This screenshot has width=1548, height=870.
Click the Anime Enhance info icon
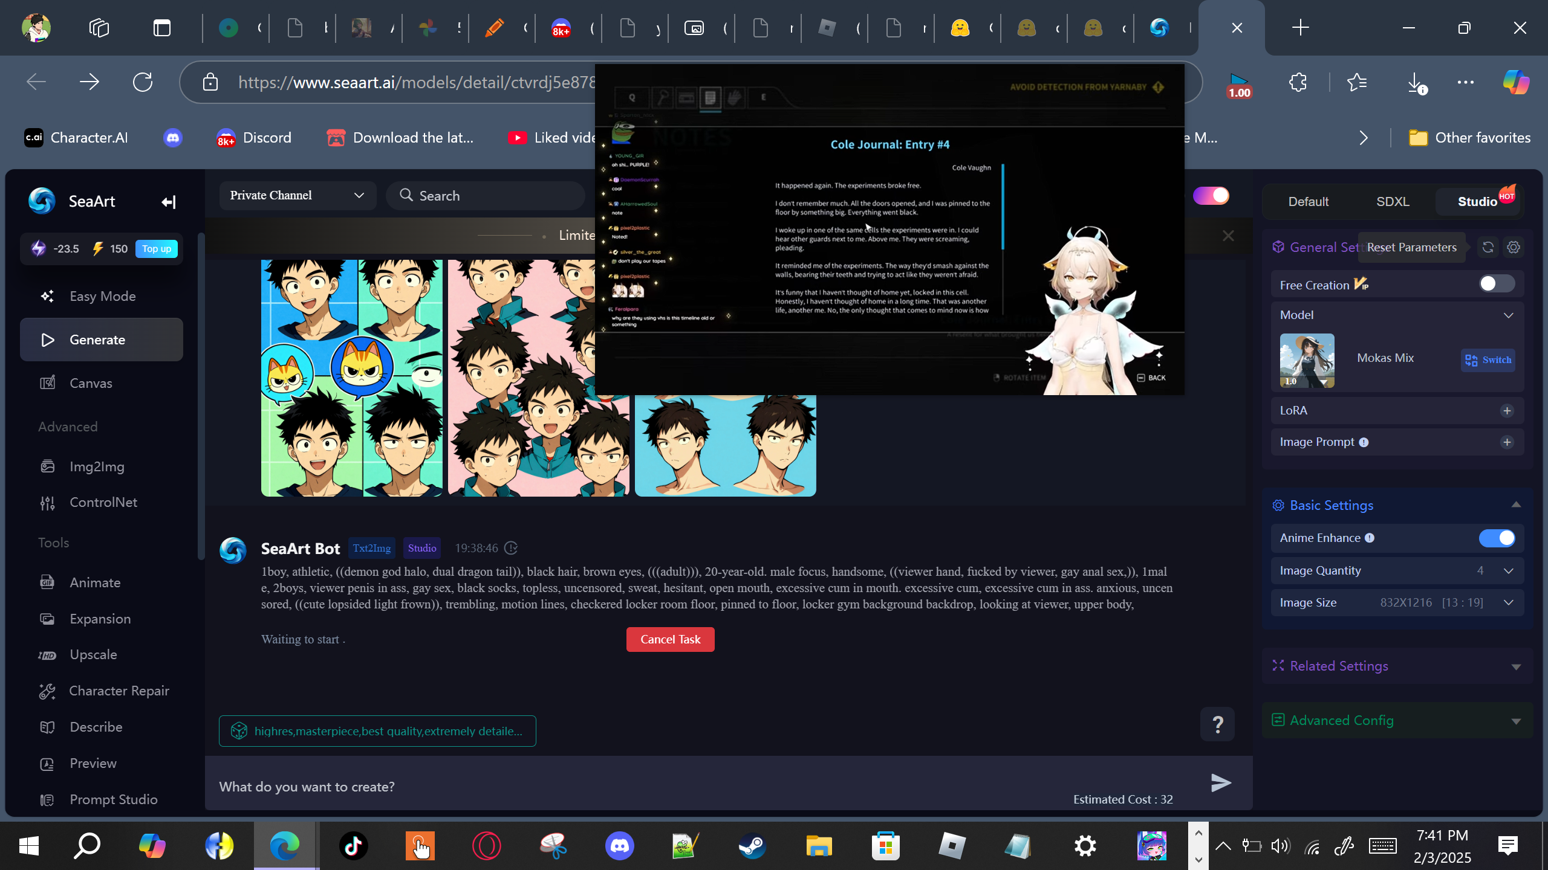click(1370, 538)
